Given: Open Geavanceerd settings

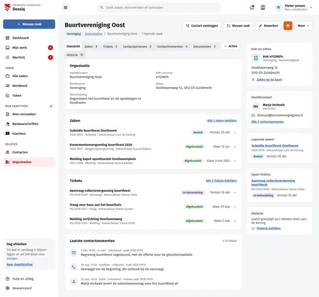Looking at the screenshot, I should tap(29, 288).
